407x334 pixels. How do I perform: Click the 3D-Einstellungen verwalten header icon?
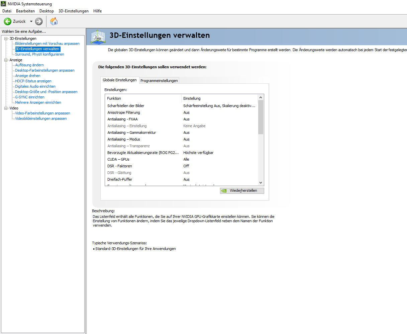coord(98,36)
